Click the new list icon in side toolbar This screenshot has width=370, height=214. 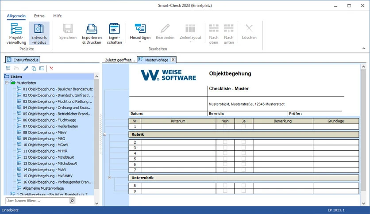pyautogui.click(x=8, y=69)
